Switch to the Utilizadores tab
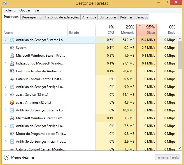Screen dimensions: 184x165 [x=108, y=17]
